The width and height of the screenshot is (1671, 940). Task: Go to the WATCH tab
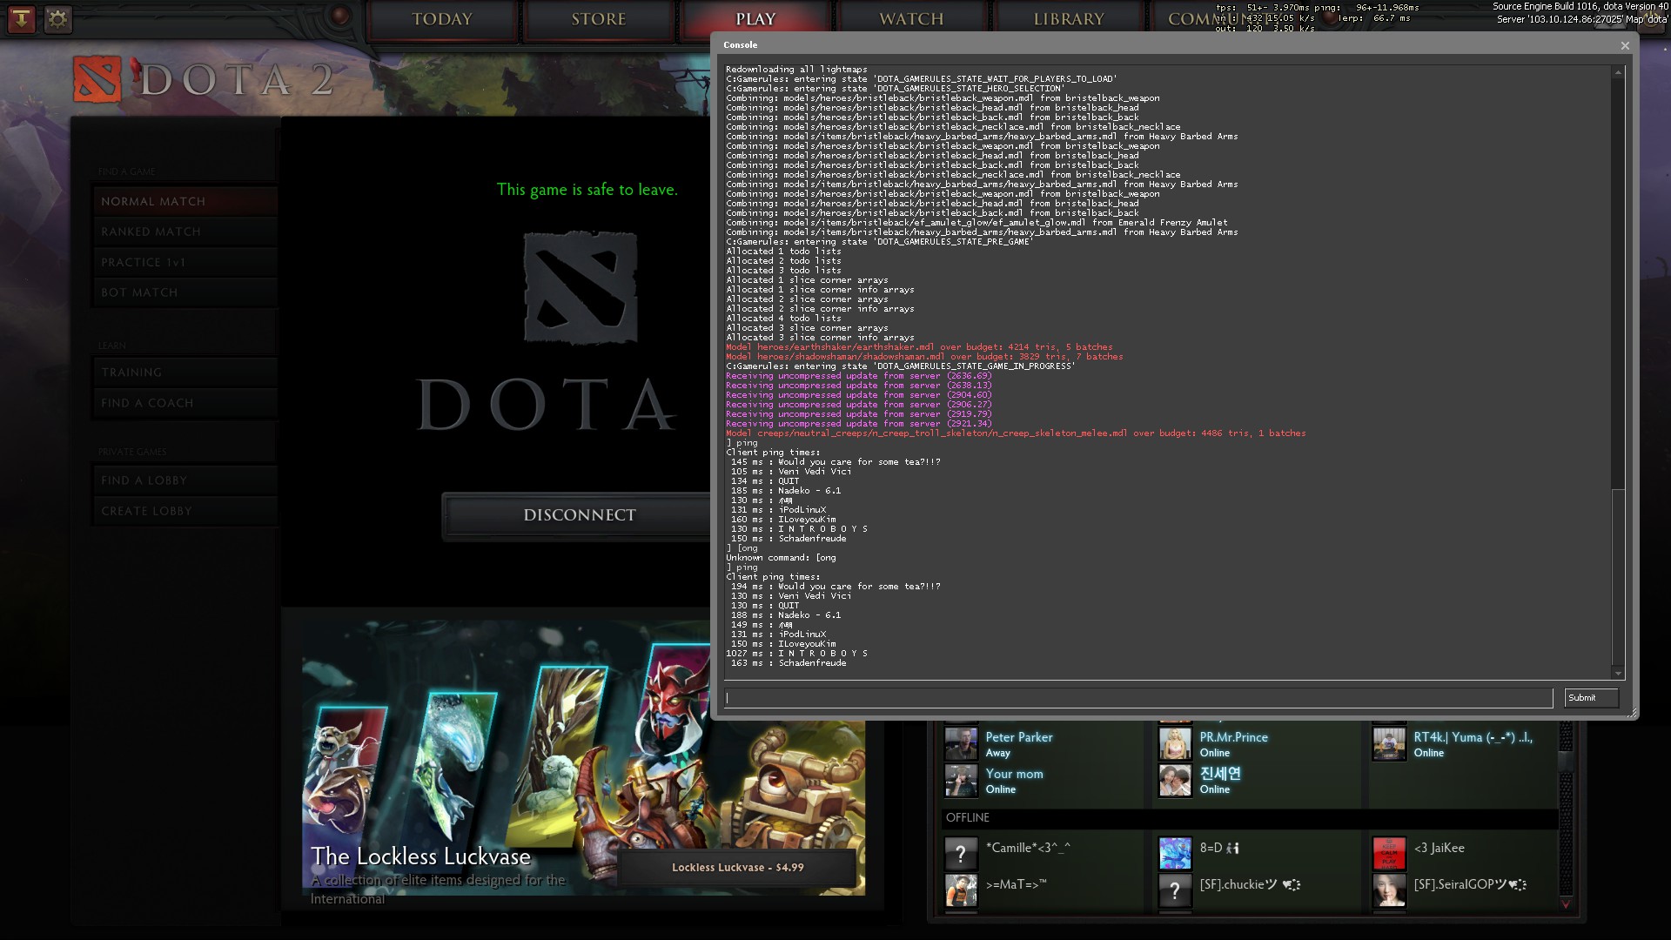911,19
